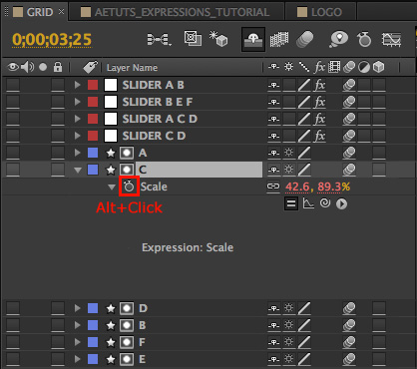Image resolution: width=417 pixels, height=369 pixels.
Task: Click the expression pick whip spiral icon
Action: [x=325, y=203]
